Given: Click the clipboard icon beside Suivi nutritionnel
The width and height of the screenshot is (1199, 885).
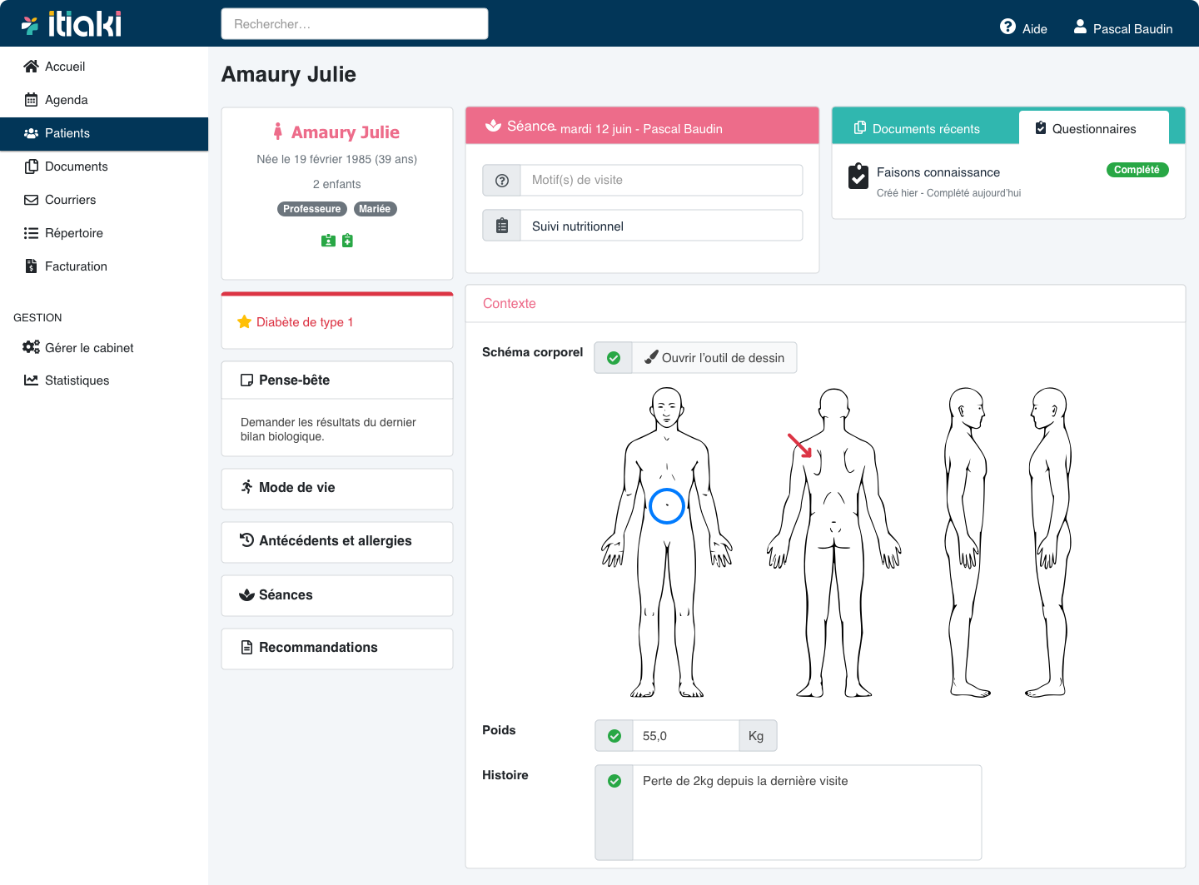Looking at the screenshot, I should coord(502,226).
